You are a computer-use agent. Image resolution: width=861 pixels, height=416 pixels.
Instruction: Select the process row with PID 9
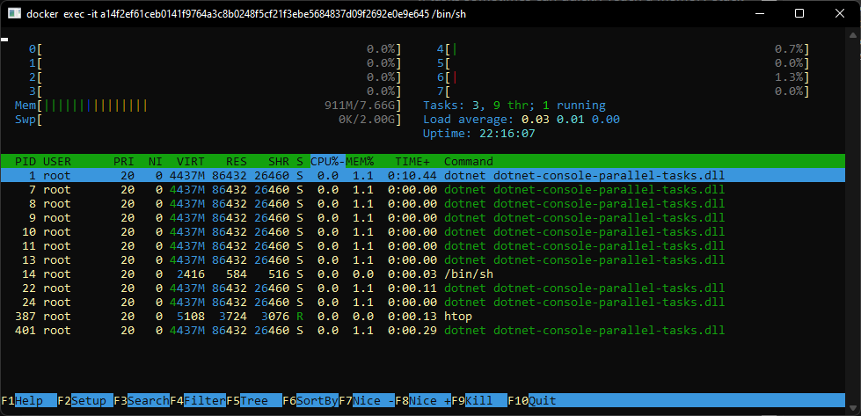[x=423, y=218]
